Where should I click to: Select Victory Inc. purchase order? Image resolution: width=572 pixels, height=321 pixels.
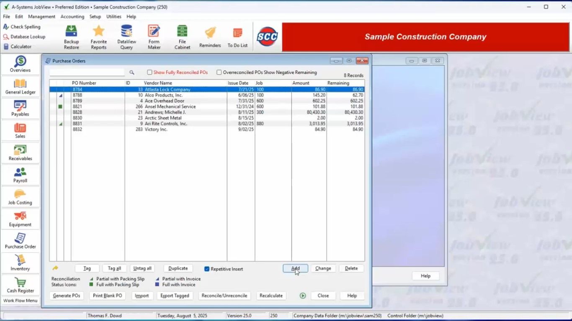click(x=207, y=130)
